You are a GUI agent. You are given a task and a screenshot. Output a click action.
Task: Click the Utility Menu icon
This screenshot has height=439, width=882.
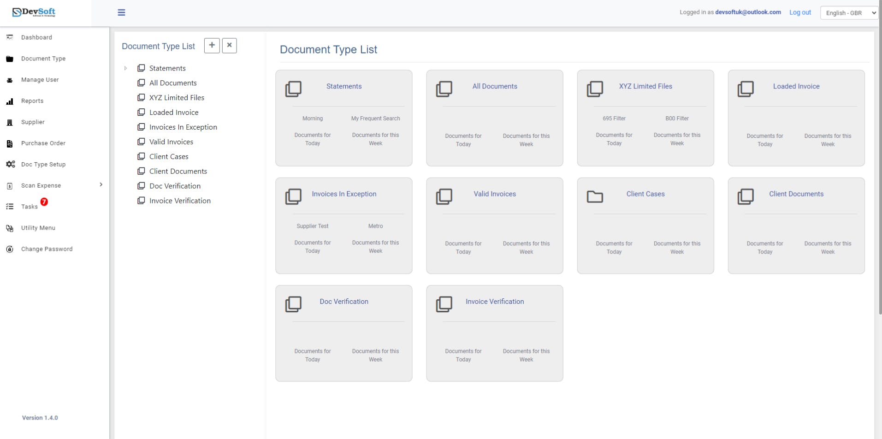point(10,228)
